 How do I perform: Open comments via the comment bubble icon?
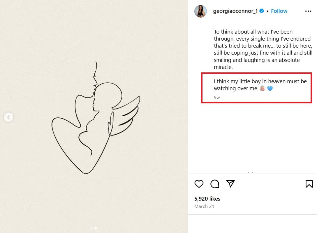[x=215, y=184]
